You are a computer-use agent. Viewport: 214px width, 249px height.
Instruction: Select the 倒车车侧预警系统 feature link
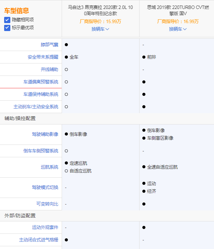coord(41,151)
